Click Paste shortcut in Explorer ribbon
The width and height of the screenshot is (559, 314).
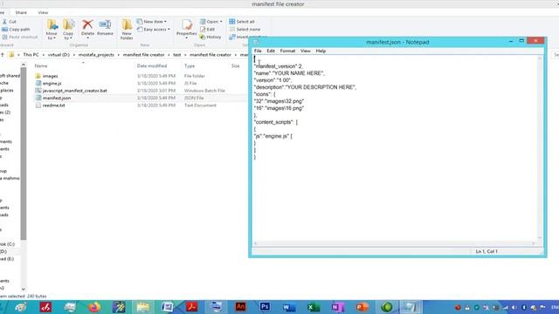click(20, 37)
